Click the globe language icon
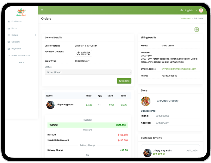This screenshot has height=163, width=211. (182, 10)
